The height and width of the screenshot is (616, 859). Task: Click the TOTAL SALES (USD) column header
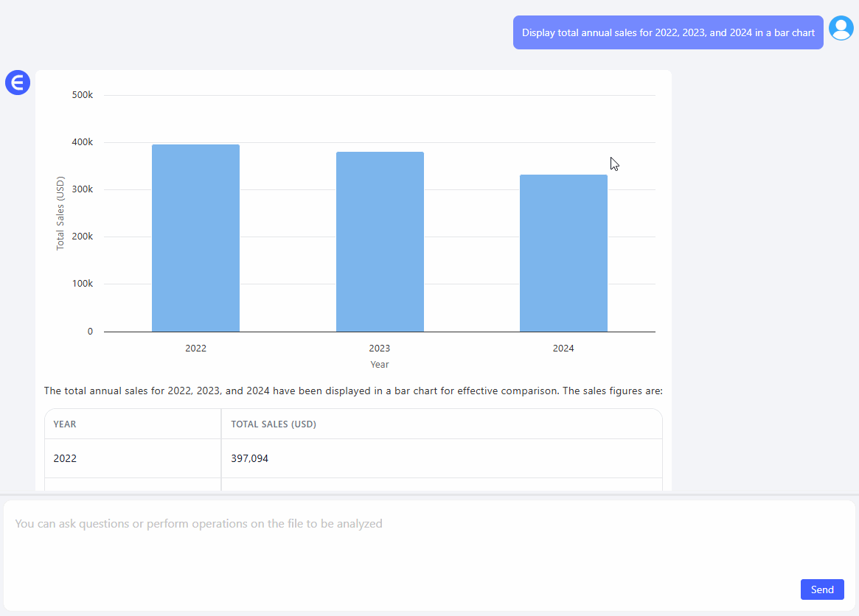point(274,424)
